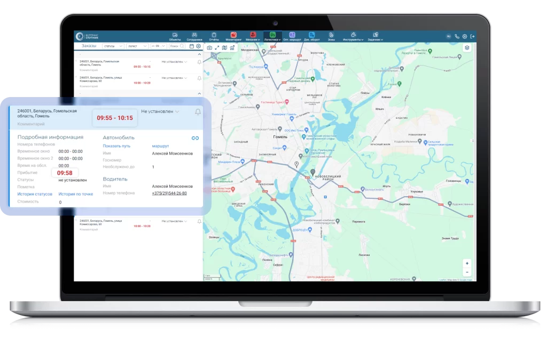The image size is (547, 339).
Task: Open the Инструменты dropdown menu
Action: (353, 37)
